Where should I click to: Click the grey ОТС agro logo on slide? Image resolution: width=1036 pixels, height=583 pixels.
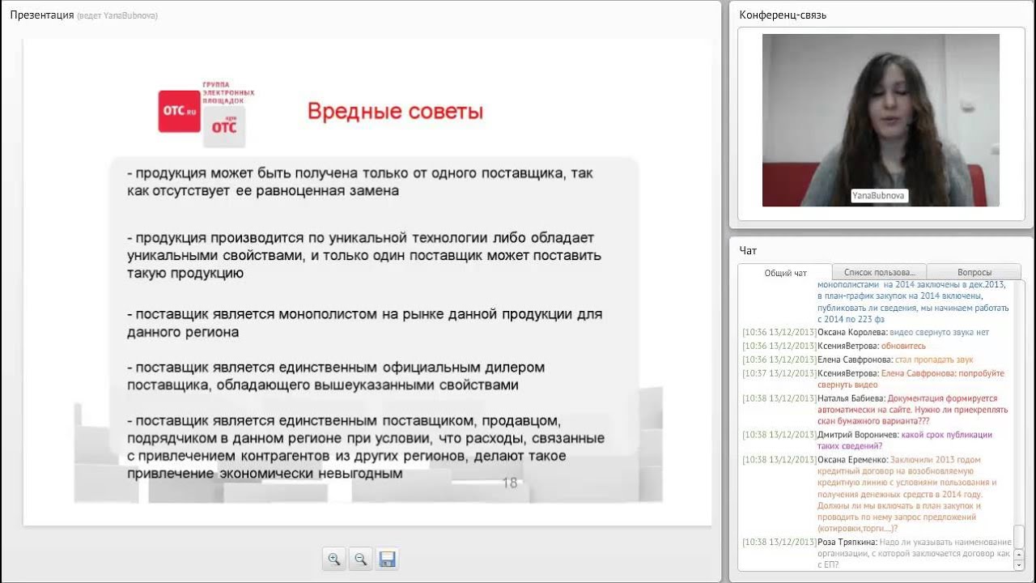224,127
